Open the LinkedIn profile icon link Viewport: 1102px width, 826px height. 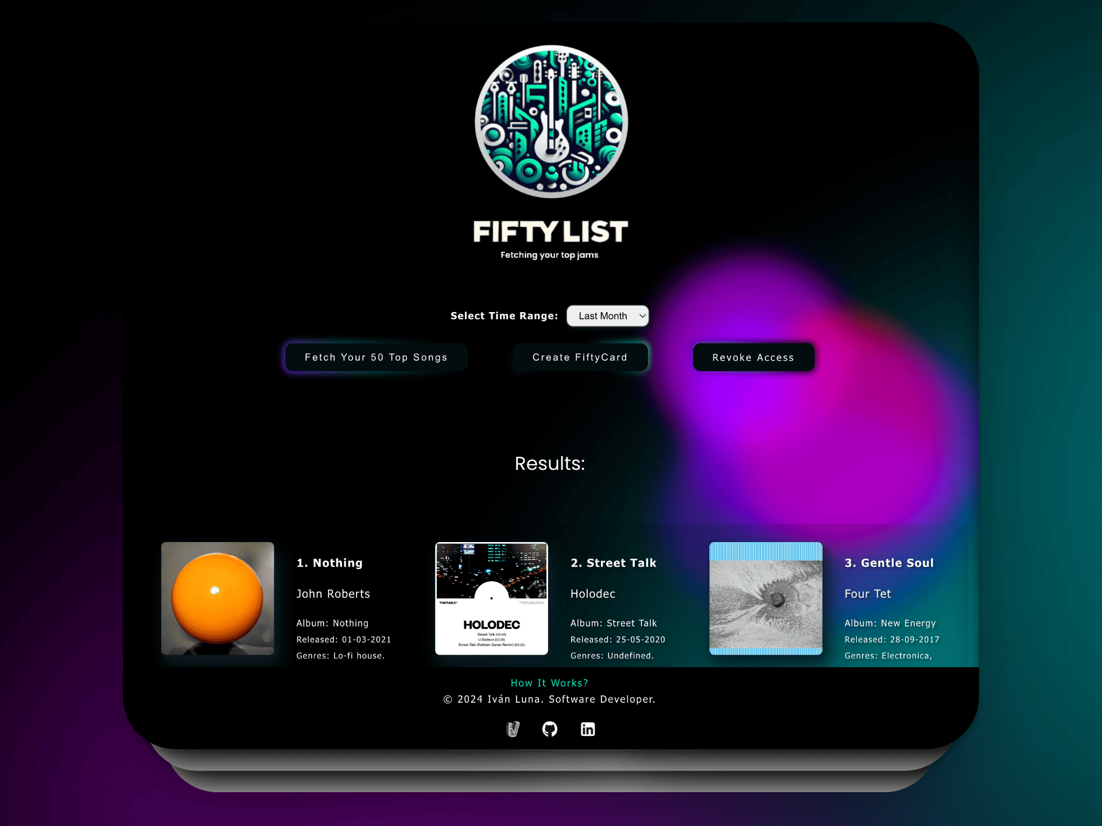coord(588,729)
